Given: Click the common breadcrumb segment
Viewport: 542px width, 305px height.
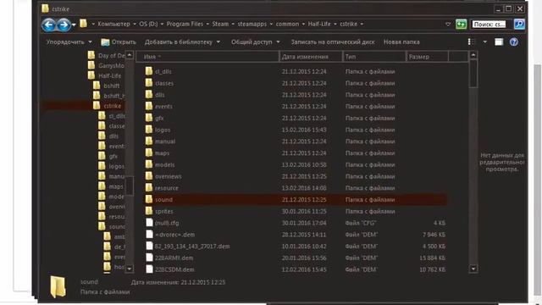Looking at the screenshot, I should (x=287, y=24).
